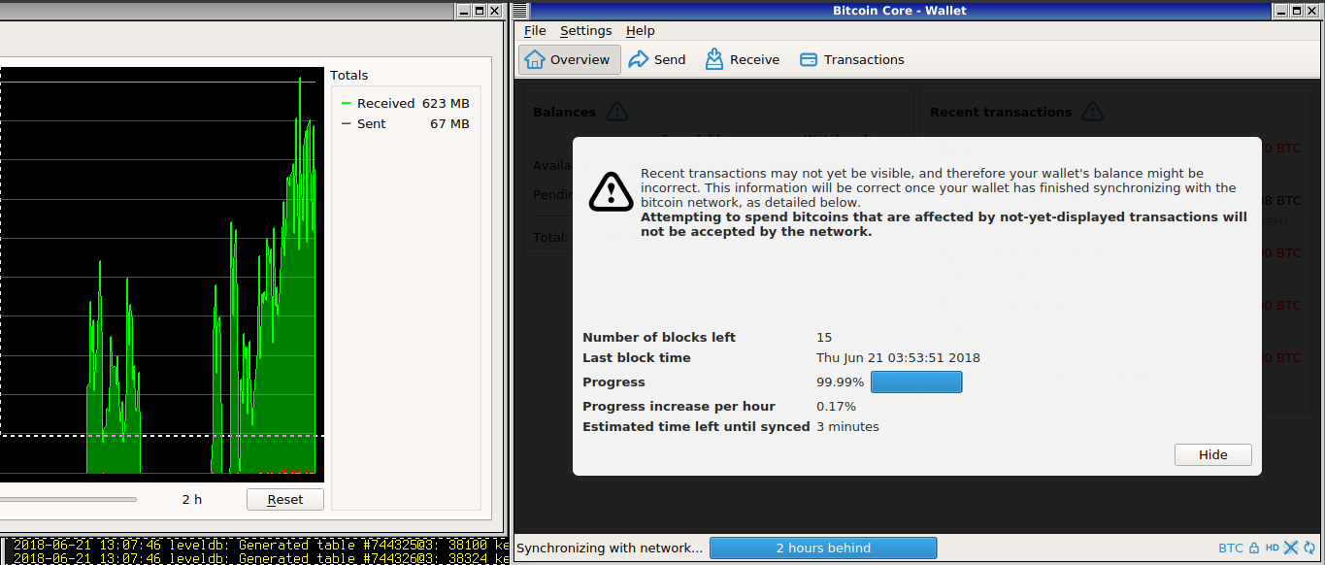Open the BTC unit selector in status bar
Viewport: 1325px width, 565px height.
click(x=1230, y=548)
